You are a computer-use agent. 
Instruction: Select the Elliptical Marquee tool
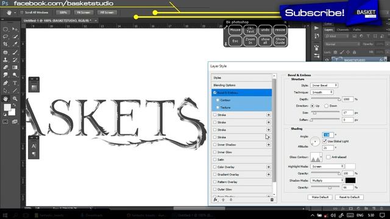tap(5, 29)
